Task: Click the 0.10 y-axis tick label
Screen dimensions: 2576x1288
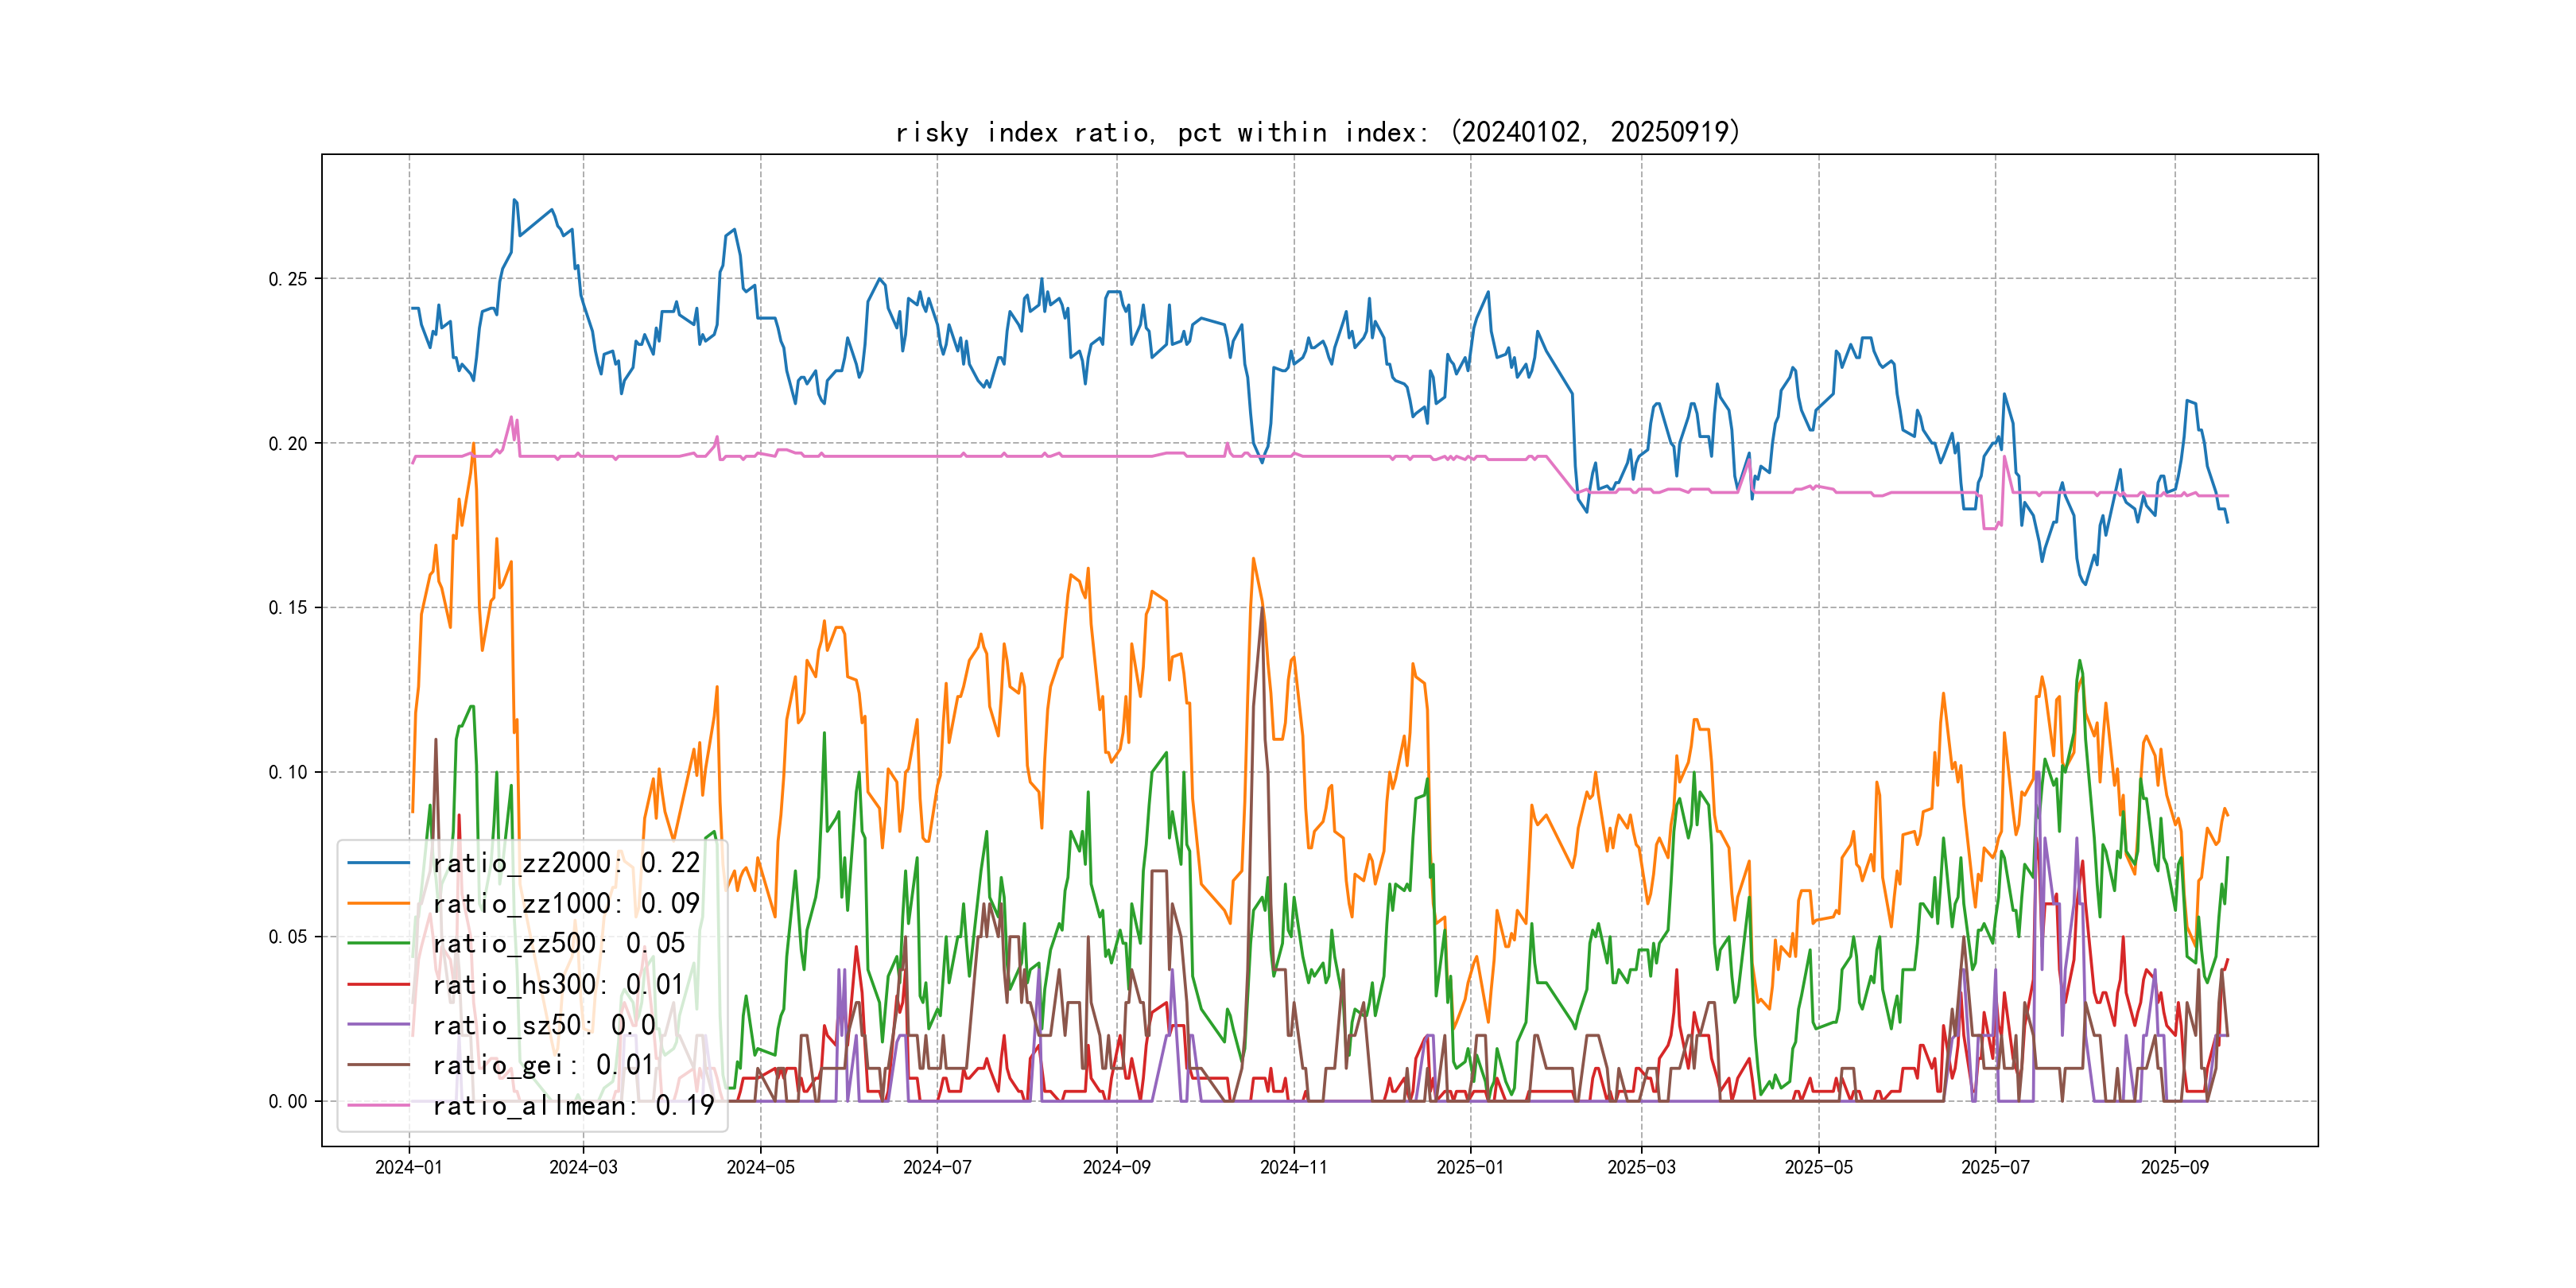Action: click(x=288, y=772)
